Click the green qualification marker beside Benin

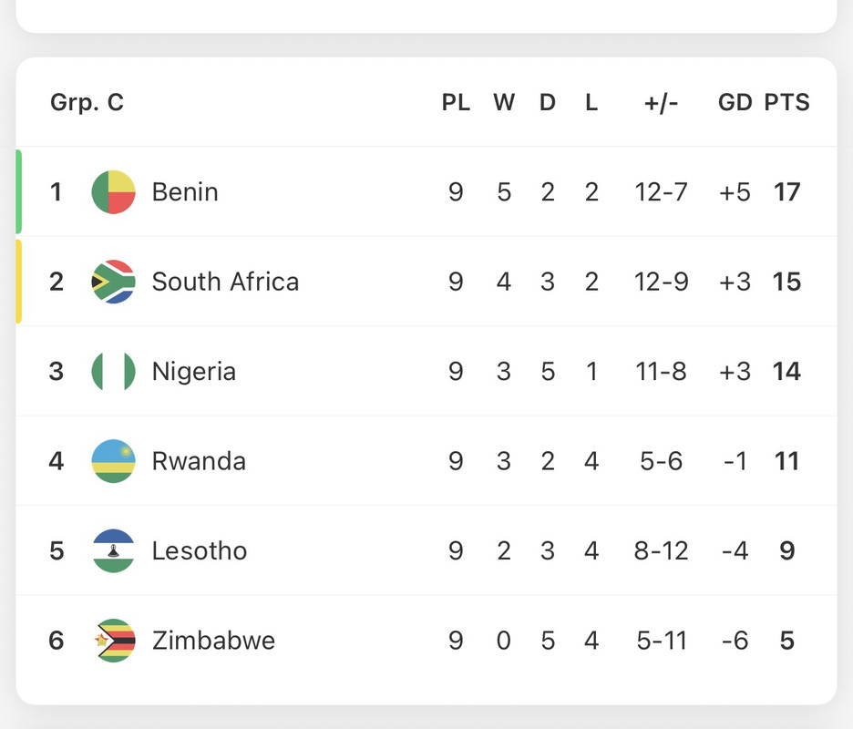tap(19, 192)
